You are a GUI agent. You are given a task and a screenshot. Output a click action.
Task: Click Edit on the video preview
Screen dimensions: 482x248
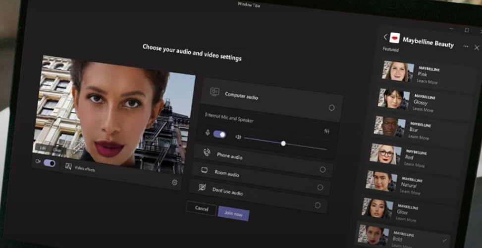[43, 148]
